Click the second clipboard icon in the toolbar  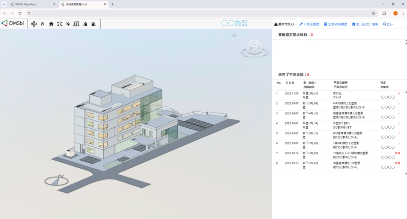click(94, 24)
